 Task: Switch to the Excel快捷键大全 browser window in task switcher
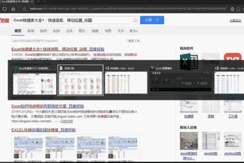(x=35, y=81)
